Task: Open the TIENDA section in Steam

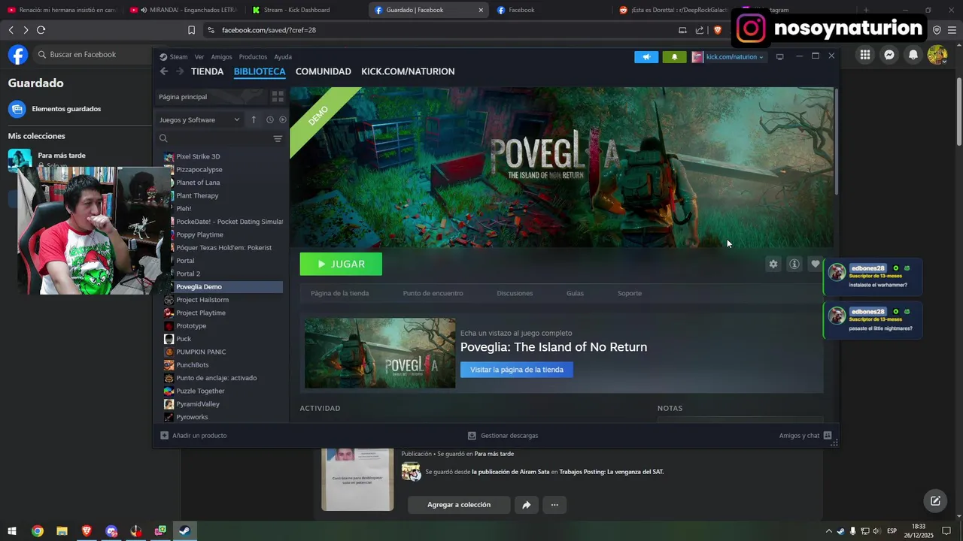Action: tap(207, 71)
